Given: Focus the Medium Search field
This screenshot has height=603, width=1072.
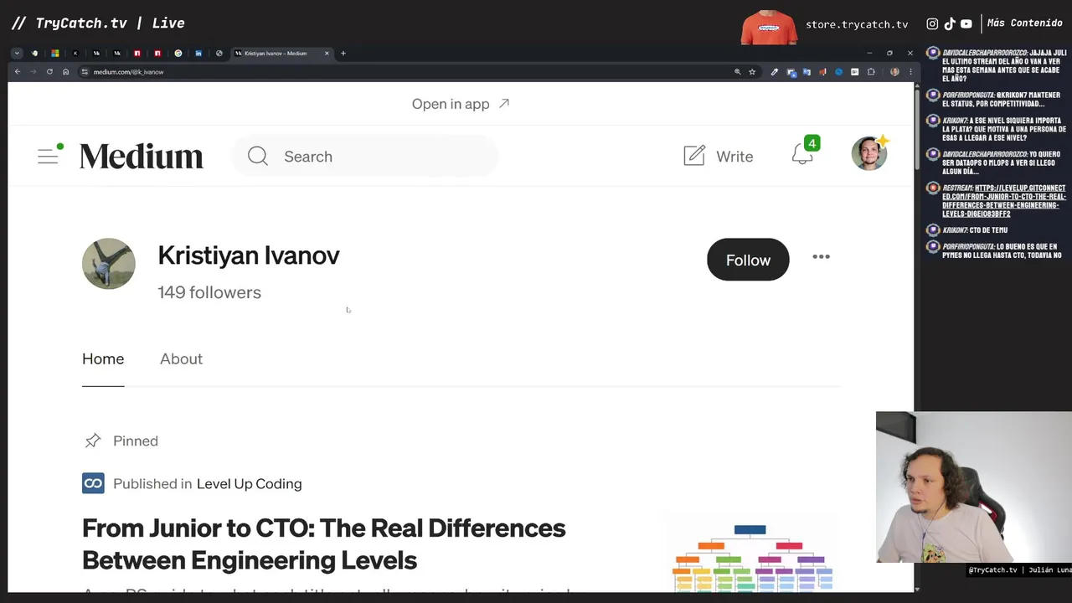Looking at the screenshot, I should 364,157.
